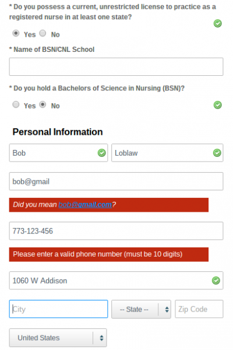Click the bob@gmail.com suggestion link
Screen dimensions: 233x350
pos(85,205)
